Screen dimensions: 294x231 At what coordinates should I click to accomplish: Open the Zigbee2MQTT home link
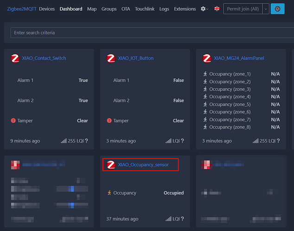22,9
